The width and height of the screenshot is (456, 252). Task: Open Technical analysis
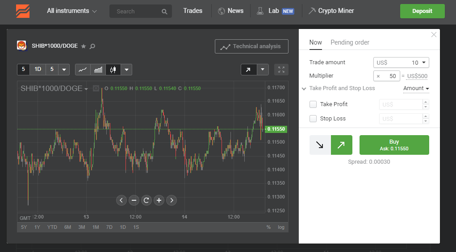(251, 46)
